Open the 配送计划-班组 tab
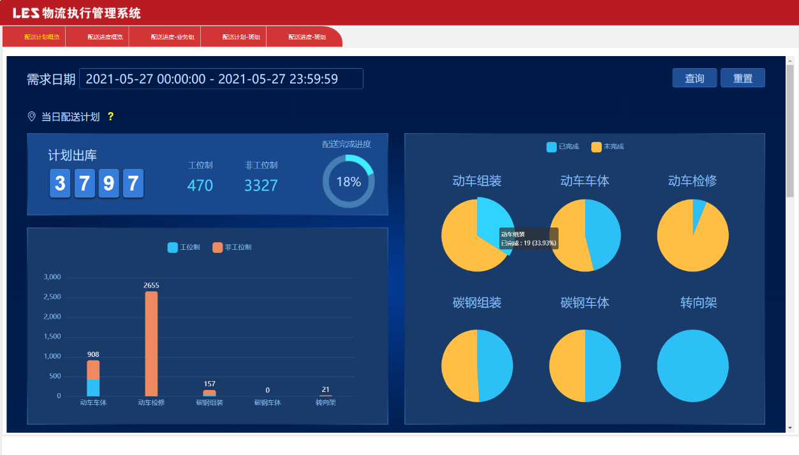Viewport: 799px width, 455px height. (241, 37)
